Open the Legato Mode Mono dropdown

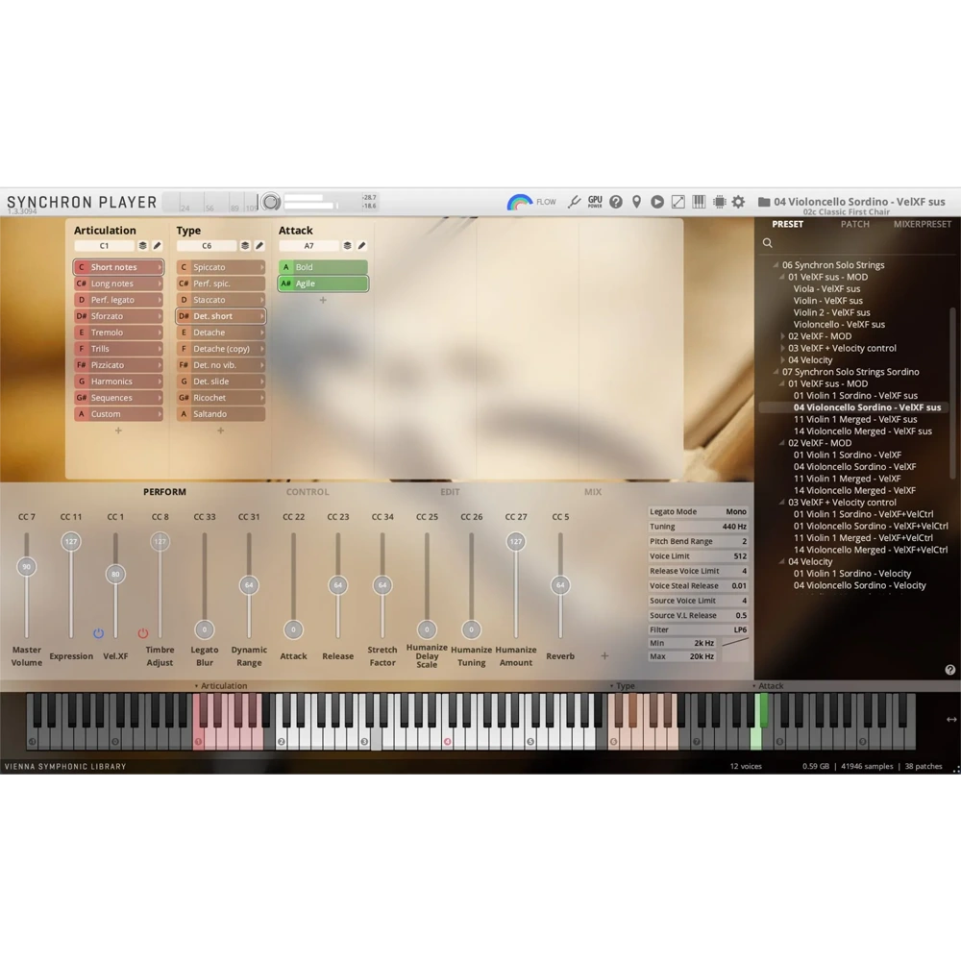click(x=698, y=512)
